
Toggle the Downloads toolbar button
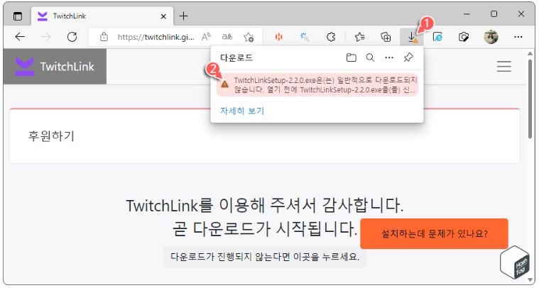[x=412, y=37]
